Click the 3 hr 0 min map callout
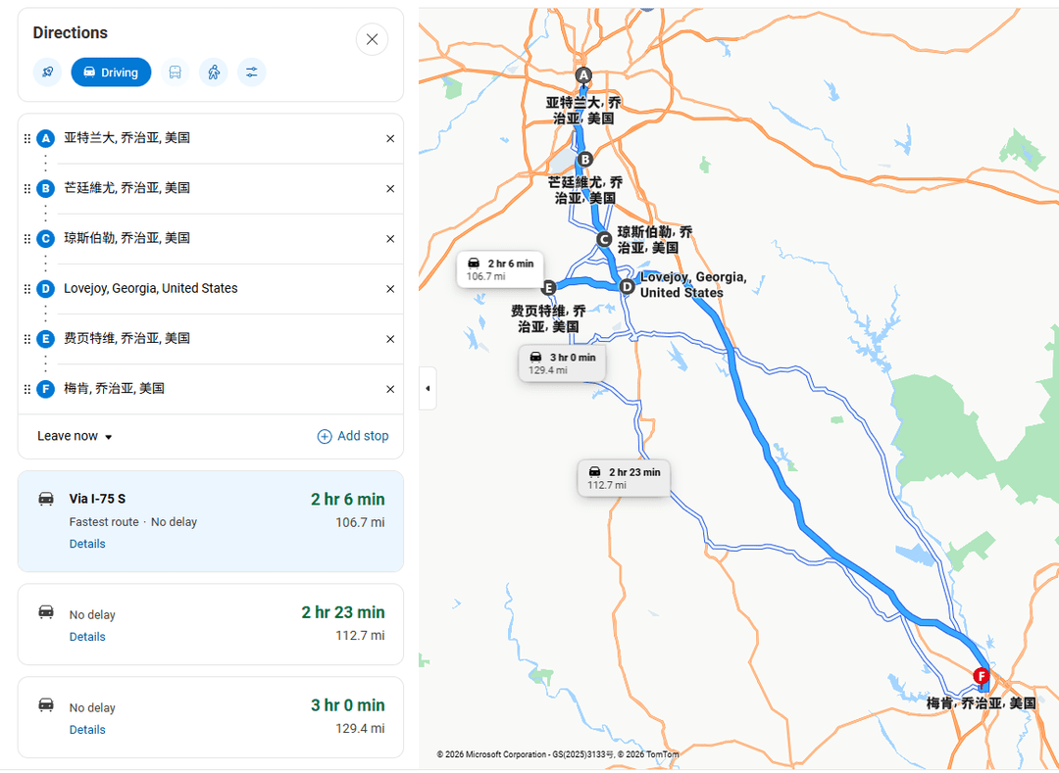This screenshot has height=773, width=1059. [562, 362]
